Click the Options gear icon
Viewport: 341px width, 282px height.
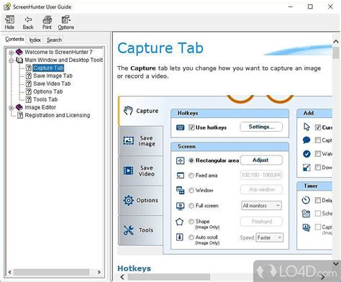tap(128, 200)
